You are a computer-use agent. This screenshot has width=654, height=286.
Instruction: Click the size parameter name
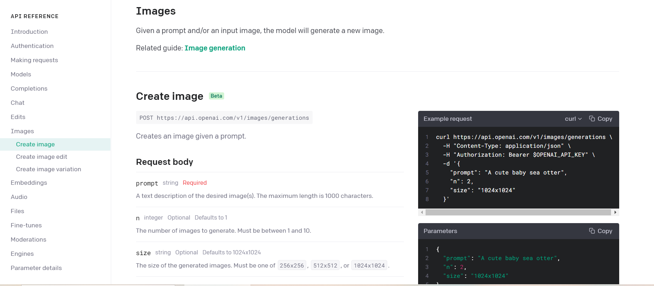pos(144,253)
